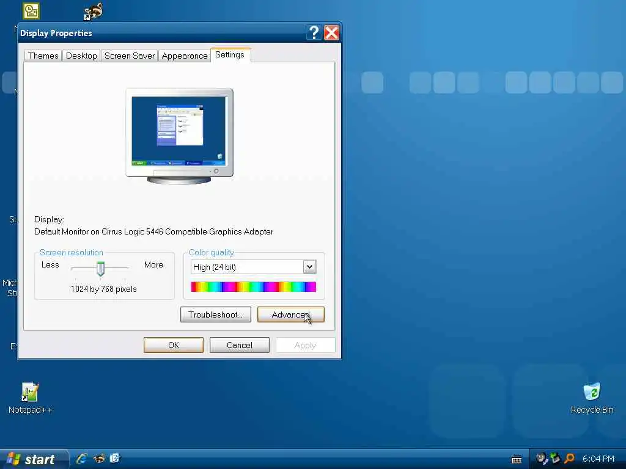Click Cancel in Display Properties

pos(240,345)
